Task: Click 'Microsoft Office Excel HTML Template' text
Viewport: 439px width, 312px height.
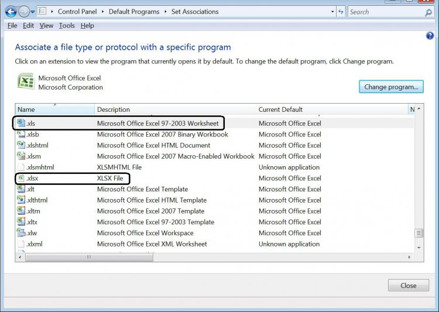Action: [152, 200]
